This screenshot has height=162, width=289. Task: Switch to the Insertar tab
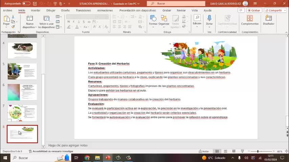click(36, 10)
